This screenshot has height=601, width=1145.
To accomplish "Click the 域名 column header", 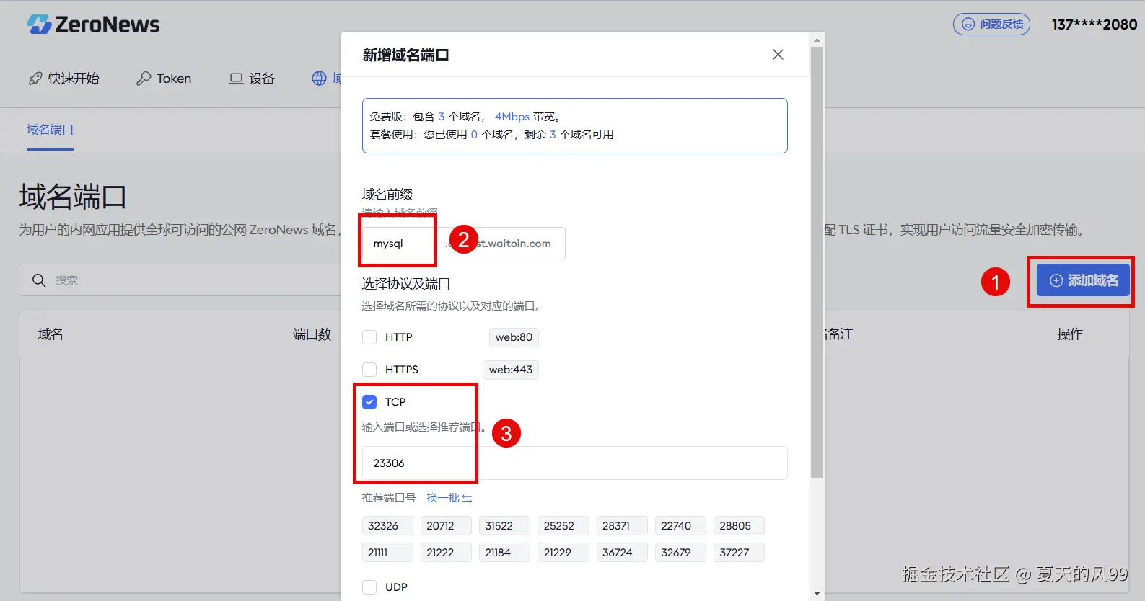I will (x=51, y=334).
